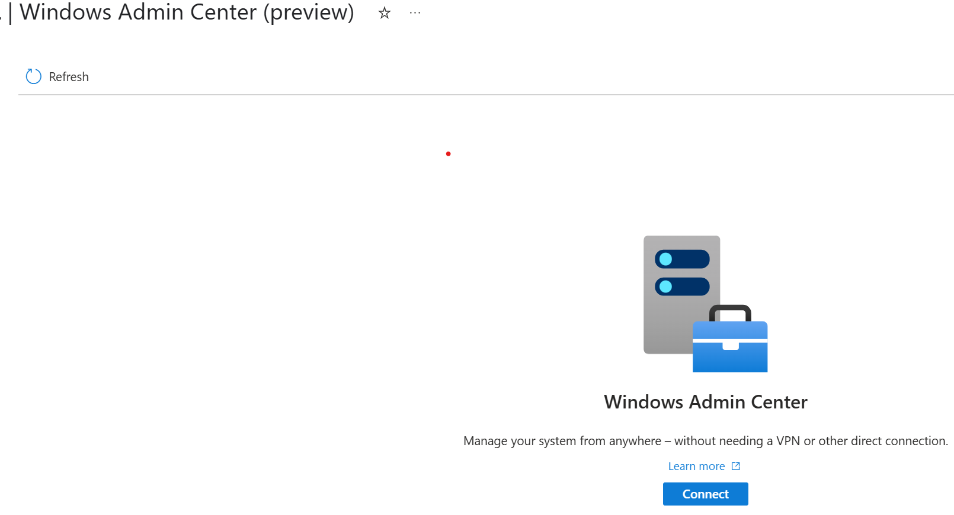Click the Windows Admin Center server illustration
This screenshot has height=515, width=954.
(705, 304)
